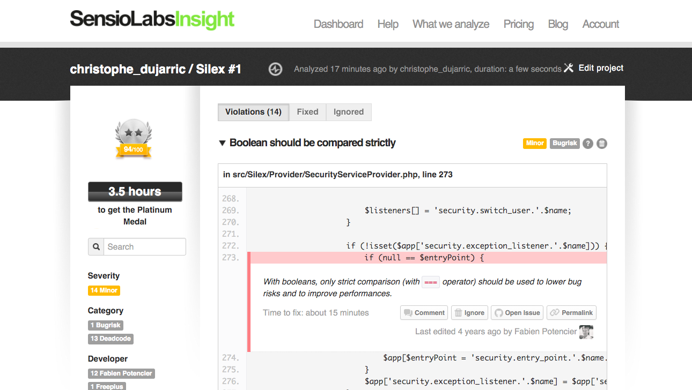The height and width of the screenshot is (390, 692).
Task: Click project title christophe_dujarric / Silex #1
Action: point(156,69)
